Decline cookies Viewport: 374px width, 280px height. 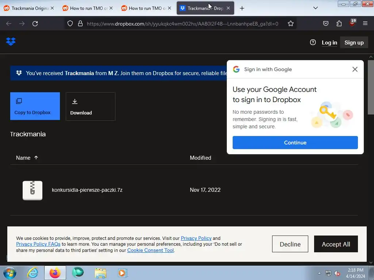290,244
